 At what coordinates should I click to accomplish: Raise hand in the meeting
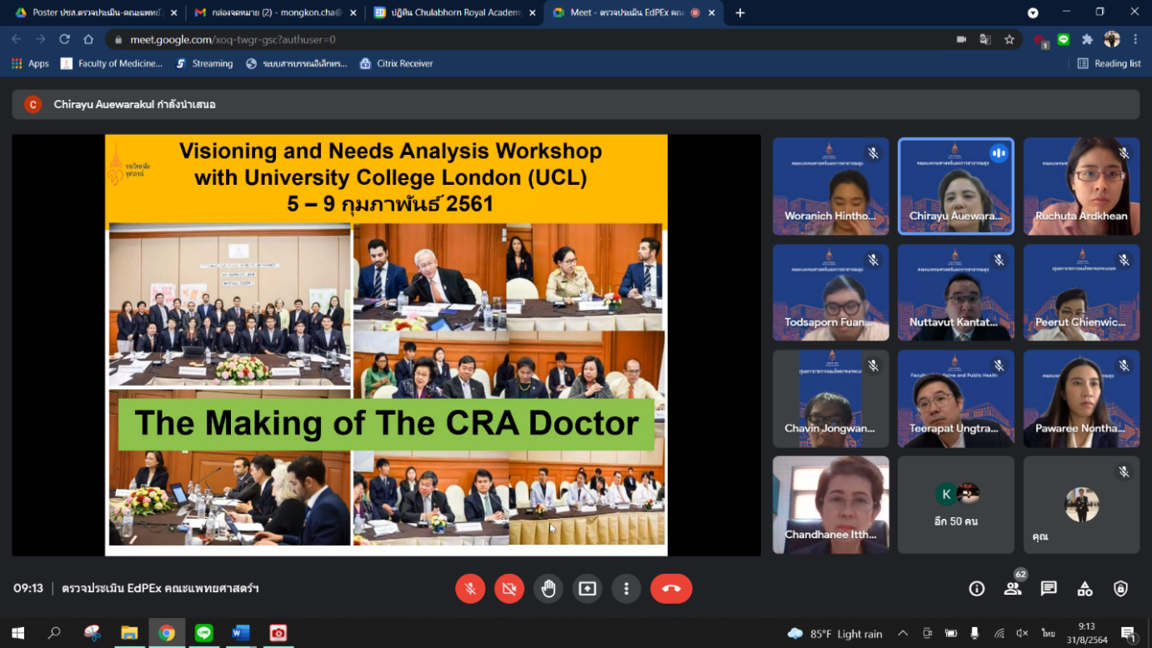pos(548,589)
